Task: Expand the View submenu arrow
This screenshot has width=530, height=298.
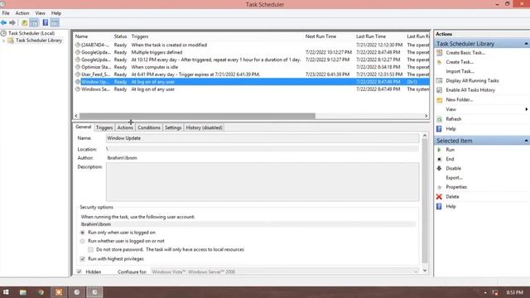Action: [x=527, y=109]
